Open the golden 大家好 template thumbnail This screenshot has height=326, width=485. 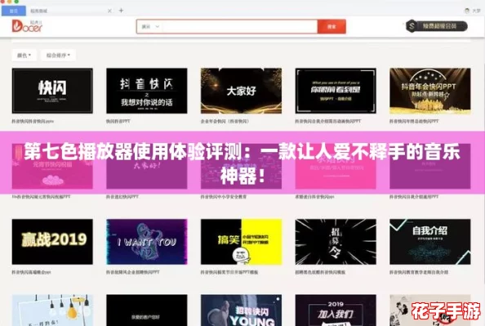(x=241, y=91)
